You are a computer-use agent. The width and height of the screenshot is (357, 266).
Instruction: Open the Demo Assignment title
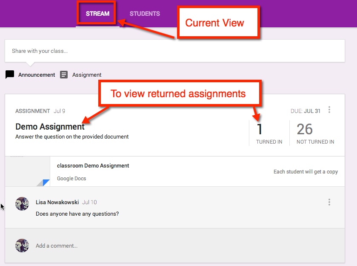50,127
